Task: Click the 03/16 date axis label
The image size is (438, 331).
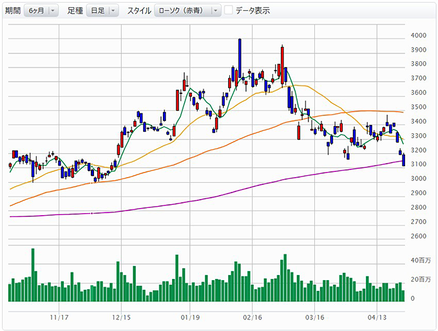Action: (x=314, y=317)
